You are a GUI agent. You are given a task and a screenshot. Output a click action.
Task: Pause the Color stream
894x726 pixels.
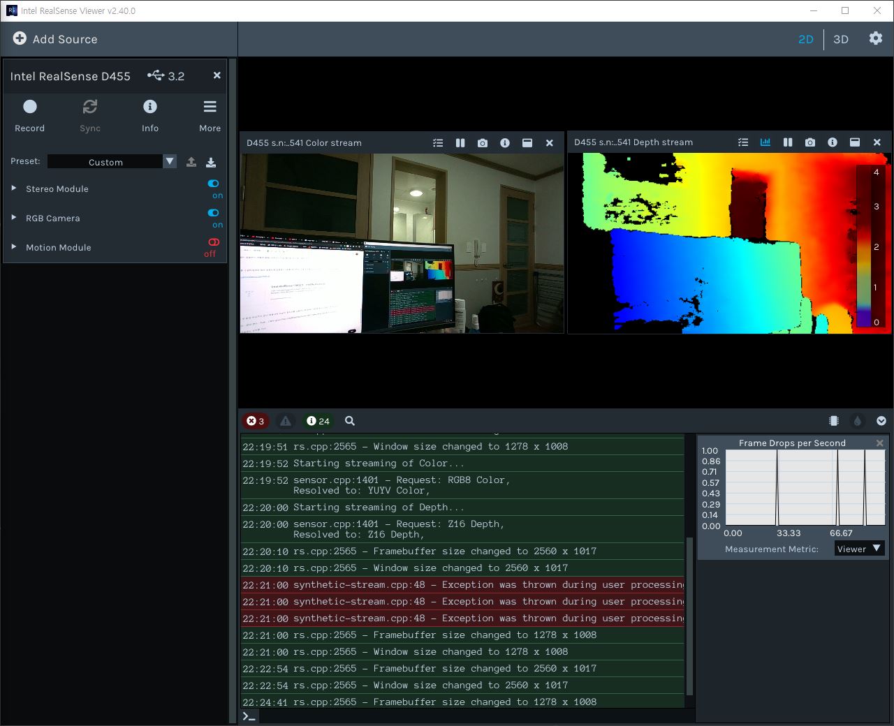(x=460, y=142)
